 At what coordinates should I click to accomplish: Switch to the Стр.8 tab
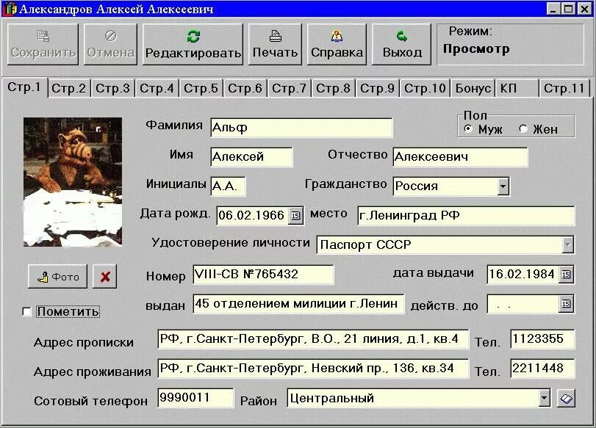(x=334, y=88)
